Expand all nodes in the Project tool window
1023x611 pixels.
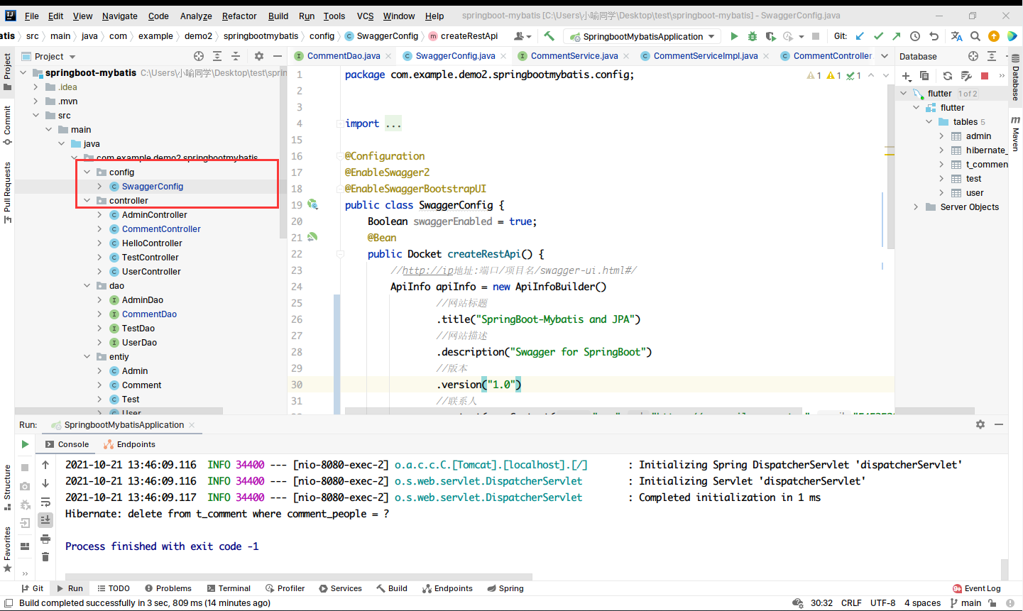[217, 56]
